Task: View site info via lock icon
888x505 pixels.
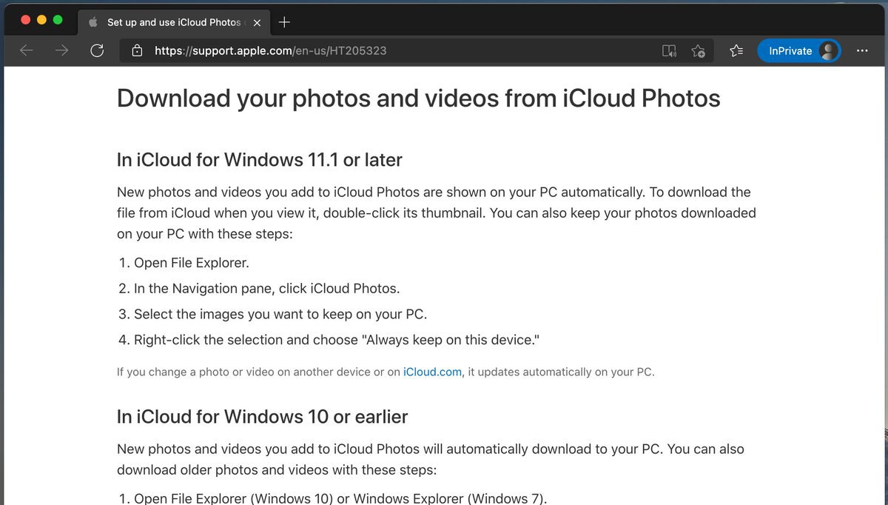Action: click(137, 50)
